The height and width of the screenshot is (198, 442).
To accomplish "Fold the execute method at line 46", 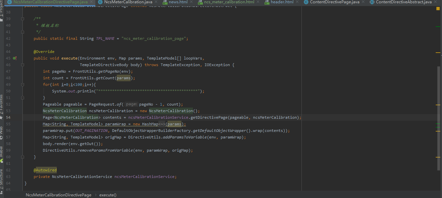I will point(22,65).
